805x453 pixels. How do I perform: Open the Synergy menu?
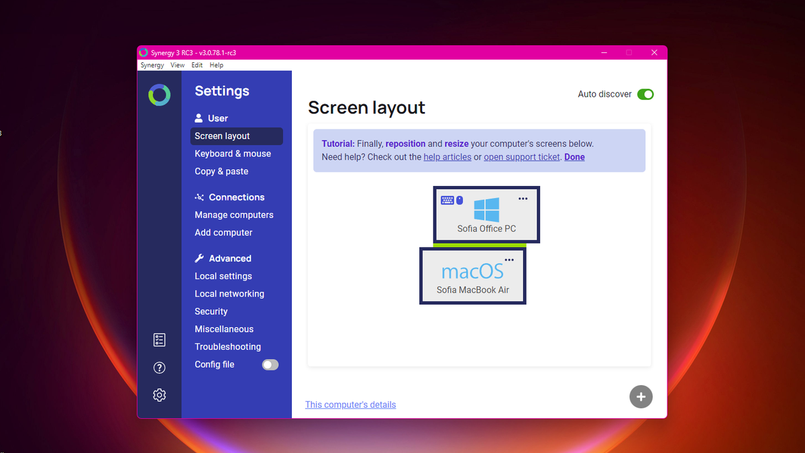tap(152, 64)
